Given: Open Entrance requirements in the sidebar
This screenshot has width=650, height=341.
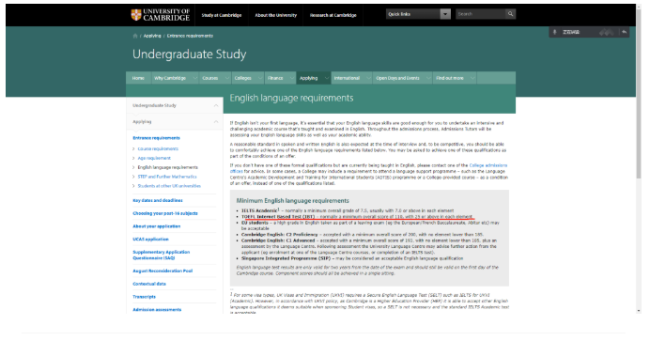Looking at the screenshot, I should tap(156, 138).
